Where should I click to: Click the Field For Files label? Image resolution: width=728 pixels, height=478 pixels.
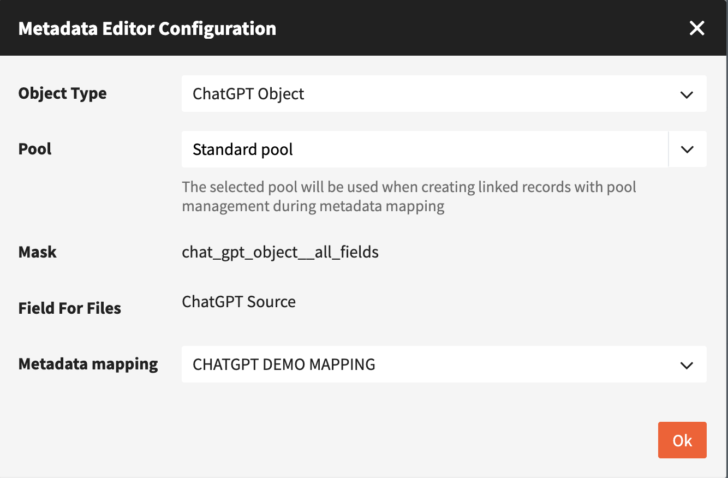click(69, 308)
